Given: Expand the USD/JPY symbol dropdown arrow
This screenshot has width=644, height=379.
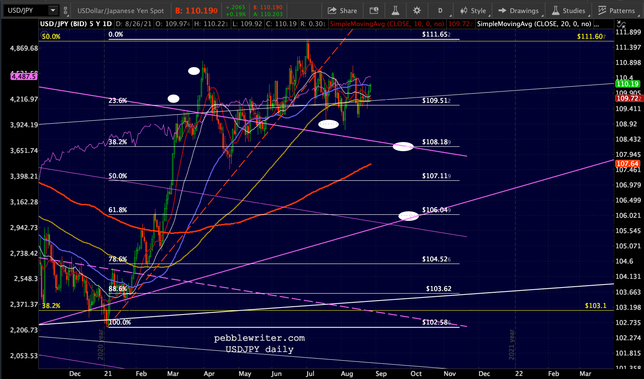Looking at the screenshot, I should tap(53, 10).
